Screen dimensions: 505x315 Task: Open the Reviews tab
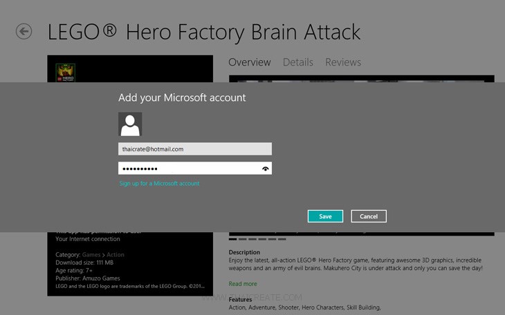tap(343, 62)
